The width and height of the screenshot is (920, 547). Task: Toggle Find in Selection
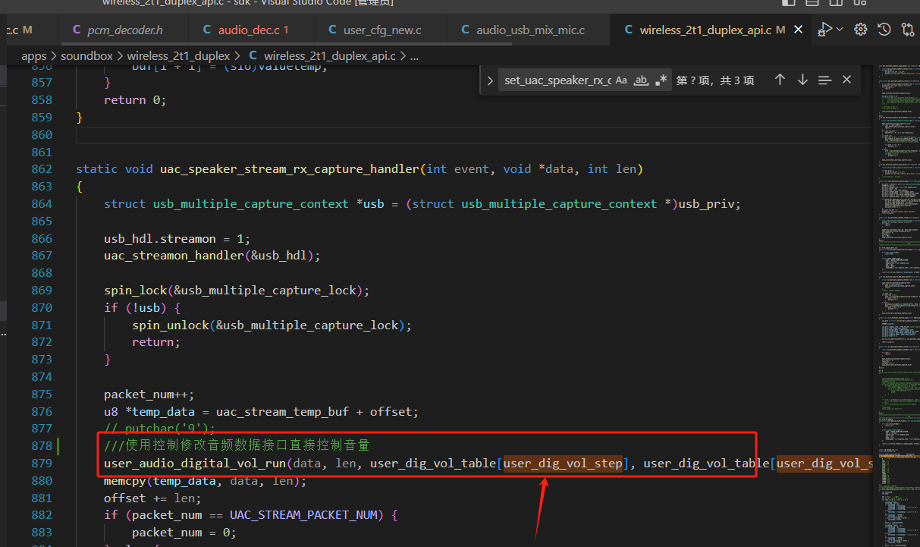click(825, 80)
